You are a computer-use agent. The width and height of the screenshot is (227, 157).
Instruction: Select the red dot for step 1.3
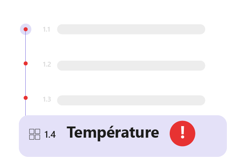(25, 98)
